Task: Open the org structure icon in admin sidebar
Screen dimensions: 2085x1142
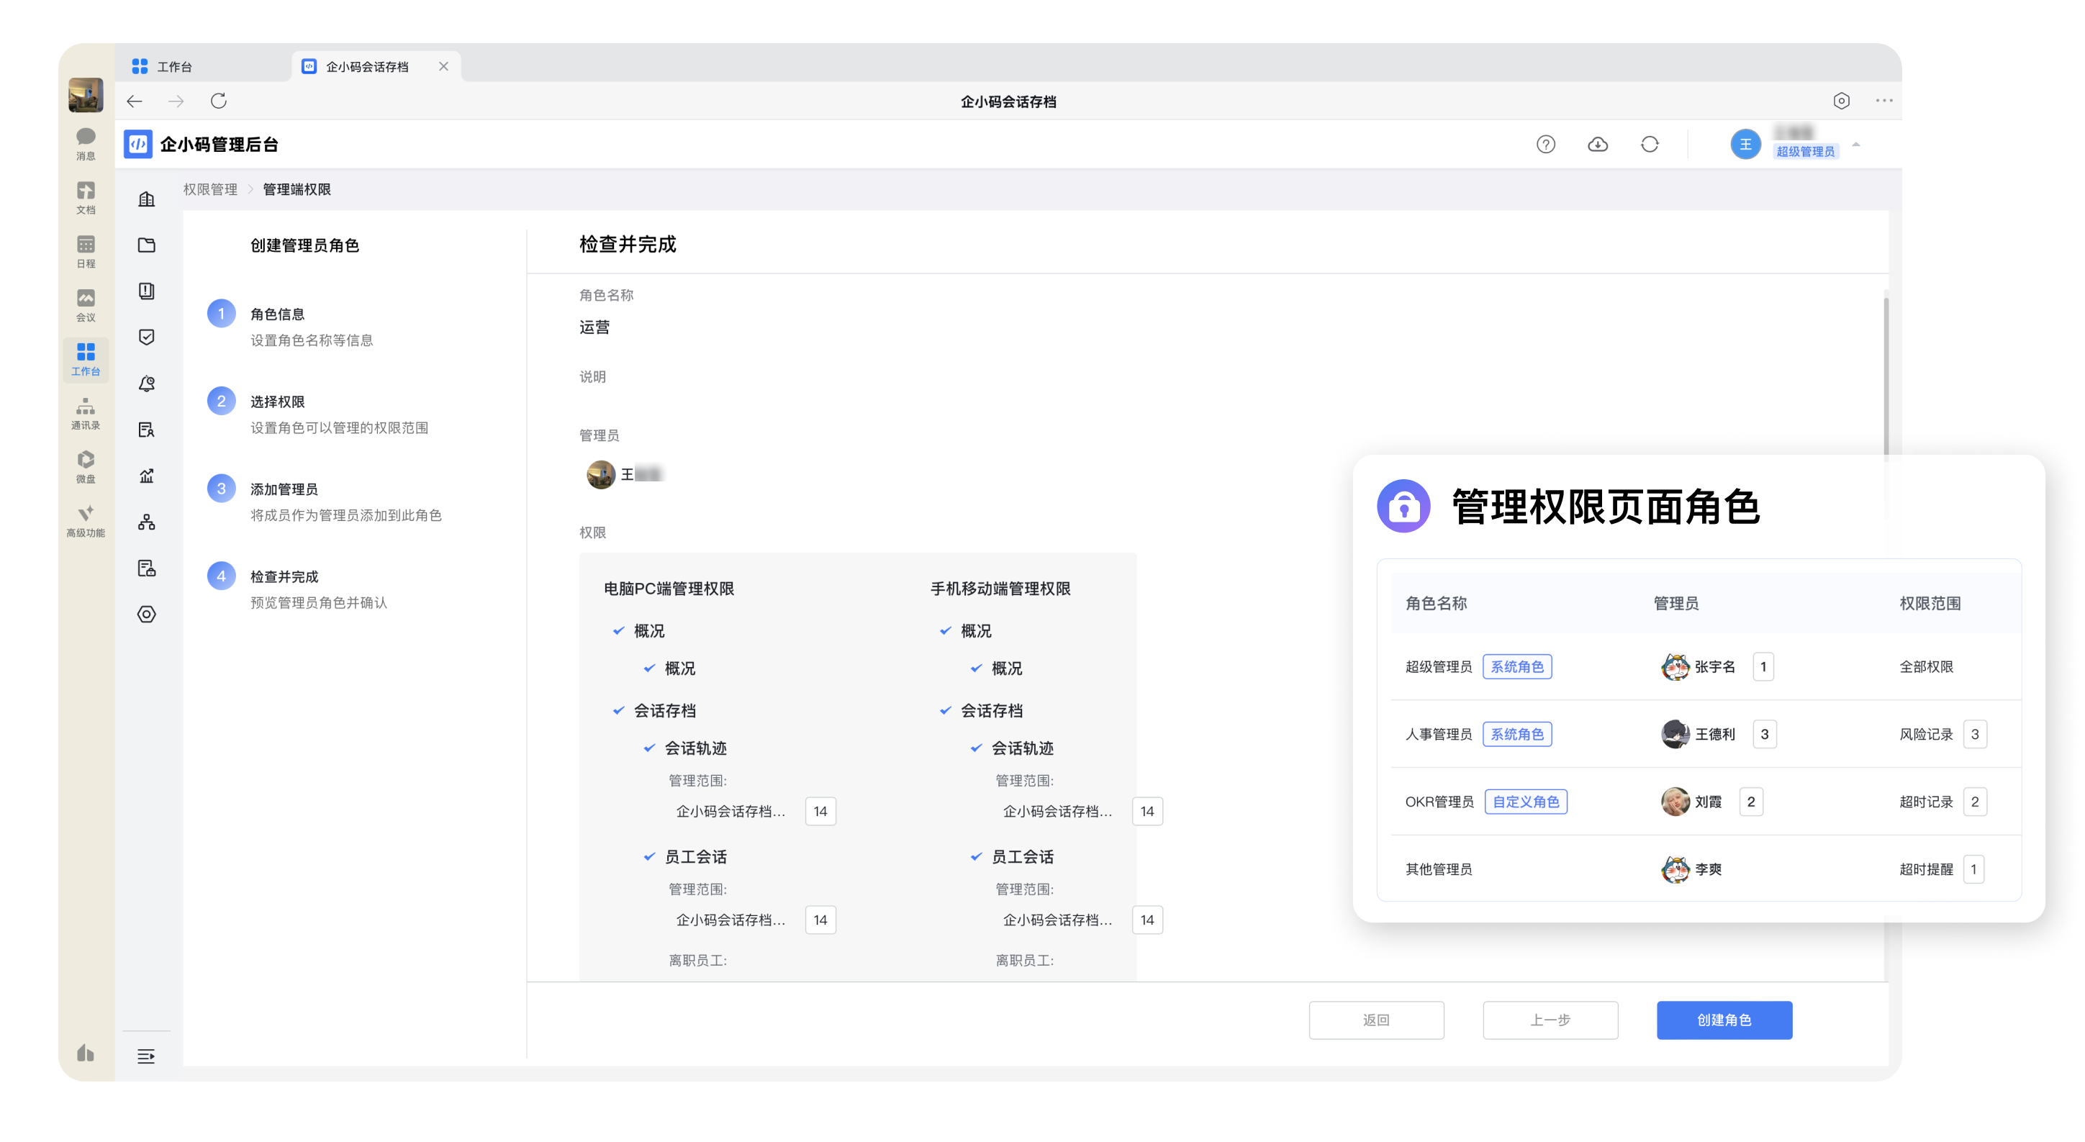Action: click(147, 522)
